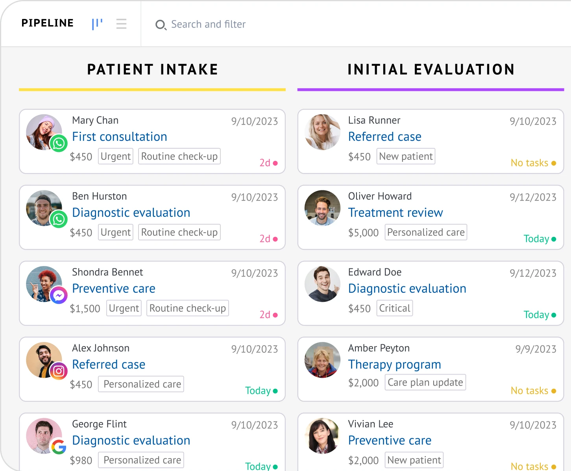Click the Critical tag on Edward Doe's card
Image resolution: width=571 pixels, height=471 pixels.
(394, 308)
